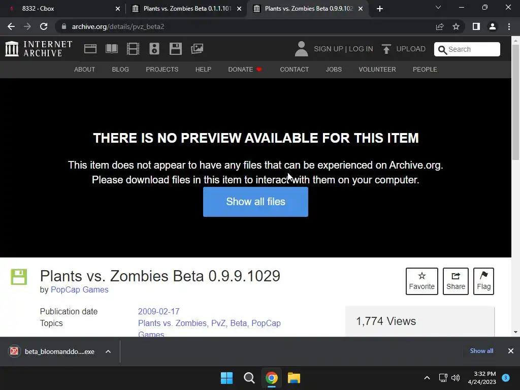This screenshot has width=520, height=390.
Task: Open the beta_bloomanddo....exe download
Action: pyautogui.click(x=52, y=351)
